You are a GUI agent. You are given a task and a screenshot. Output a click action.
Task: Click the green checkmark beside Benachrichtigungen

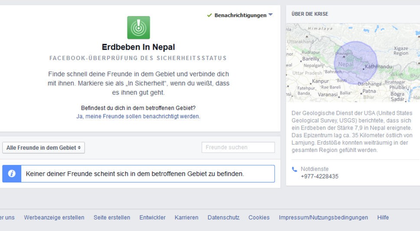click(x=209, y=15)
